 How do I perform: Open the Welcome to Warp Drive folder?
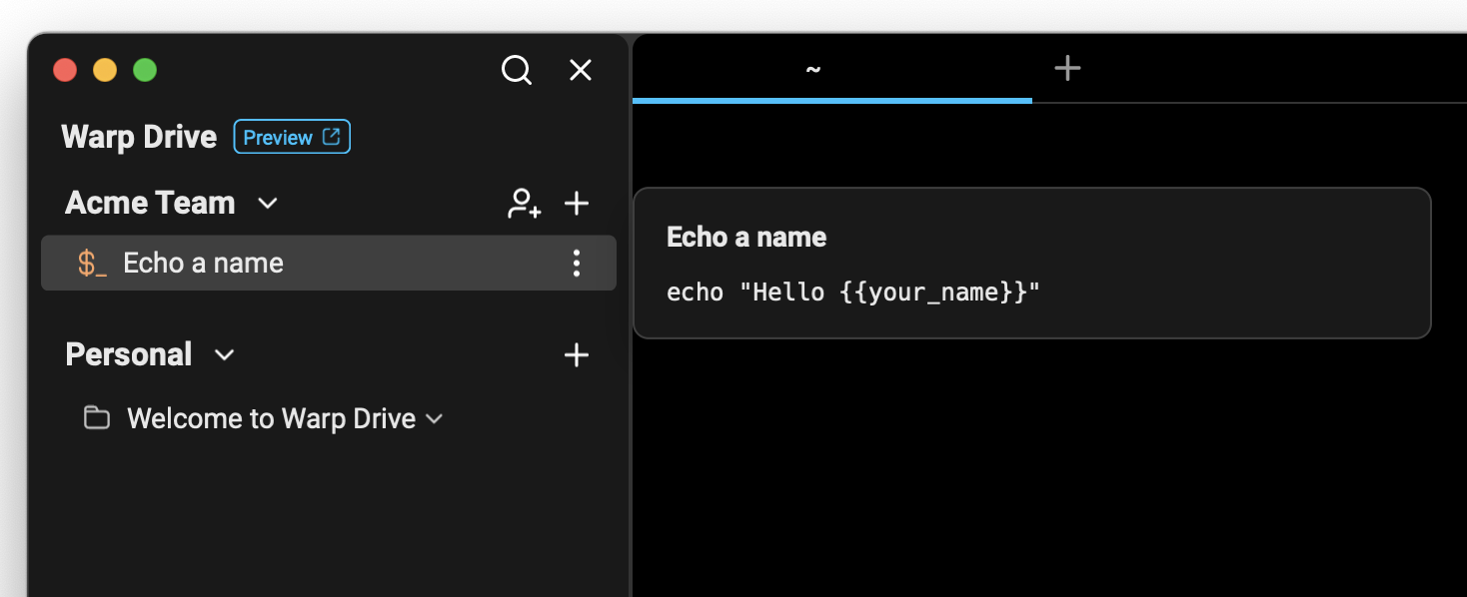[271, 418]
